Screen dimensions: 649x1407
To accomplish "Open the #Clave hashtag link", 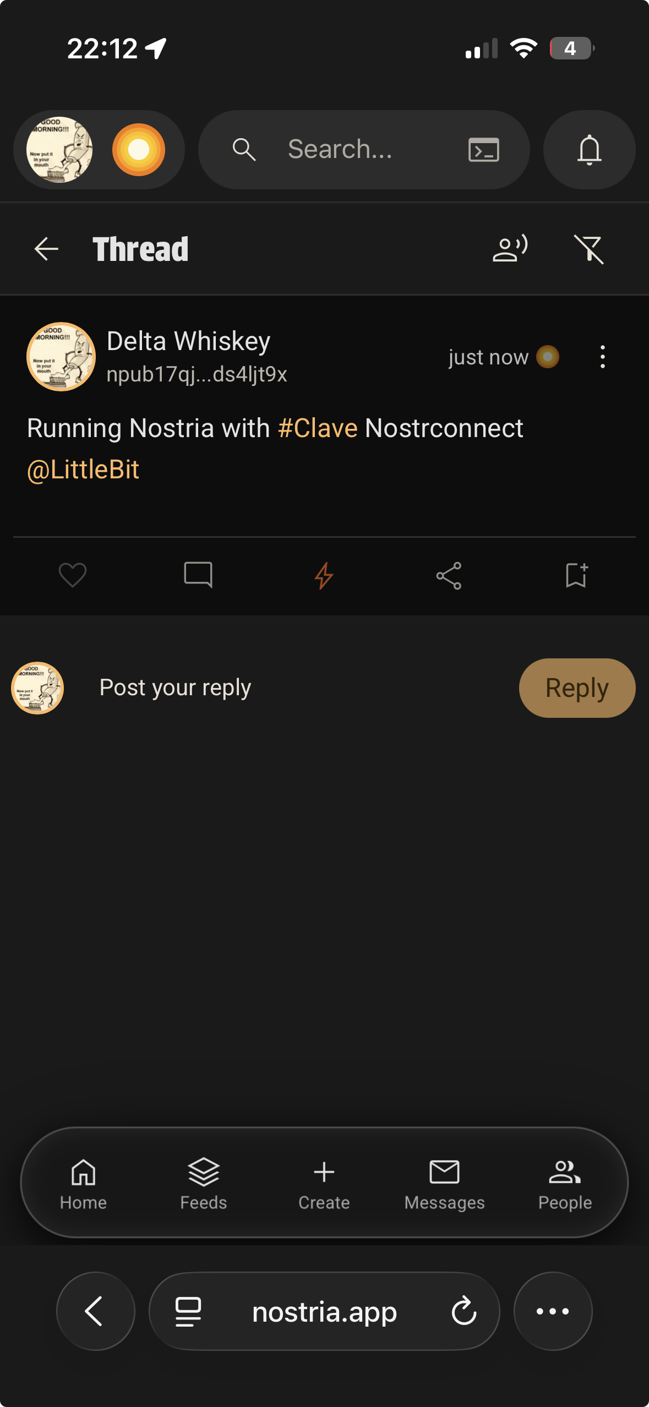I will pos(318,428).
